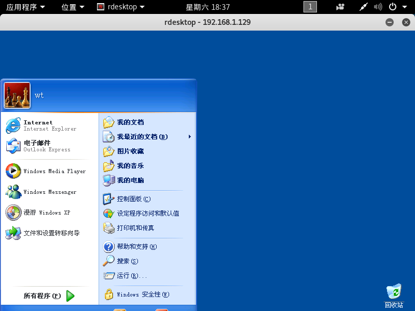Image resolution: width=415 pixels, height=311 pixels.
Task: Click the 运行(R)... text label
Action: pos(132,276)
